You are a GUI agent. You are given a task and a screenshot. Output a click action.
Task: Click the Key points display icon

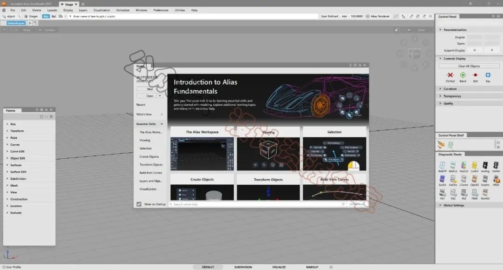pyautogui.click(x=488, y=75)
